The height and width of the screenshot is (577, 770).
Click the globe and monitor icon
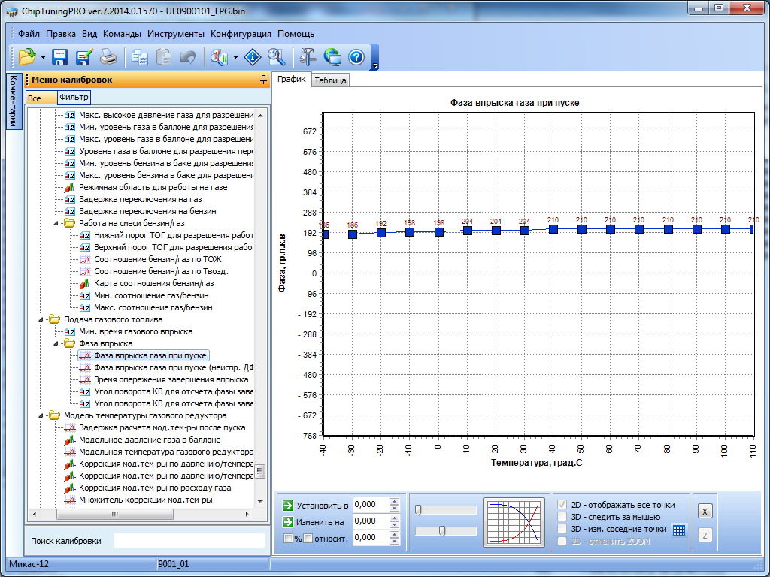coord(332,56)
